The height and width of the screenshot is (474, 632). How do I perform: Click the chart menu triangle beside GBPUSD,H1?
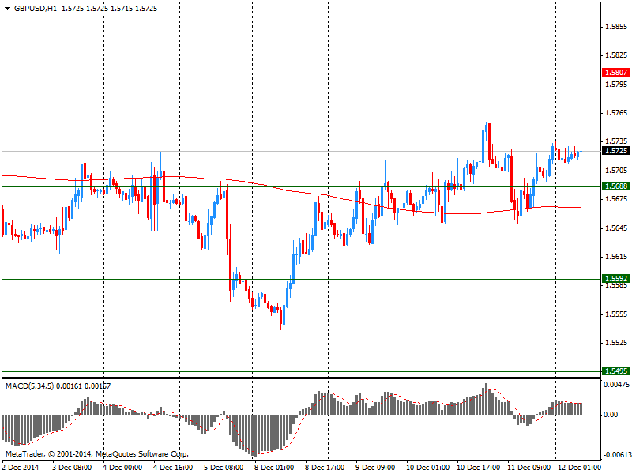click(x=8, y=9)
